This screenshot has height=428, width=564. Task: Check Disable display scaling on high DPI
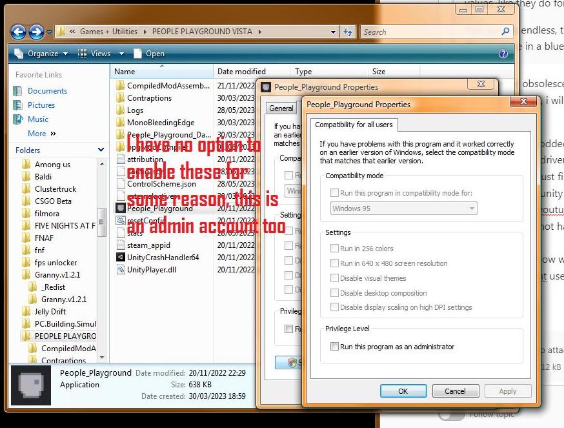334,307
